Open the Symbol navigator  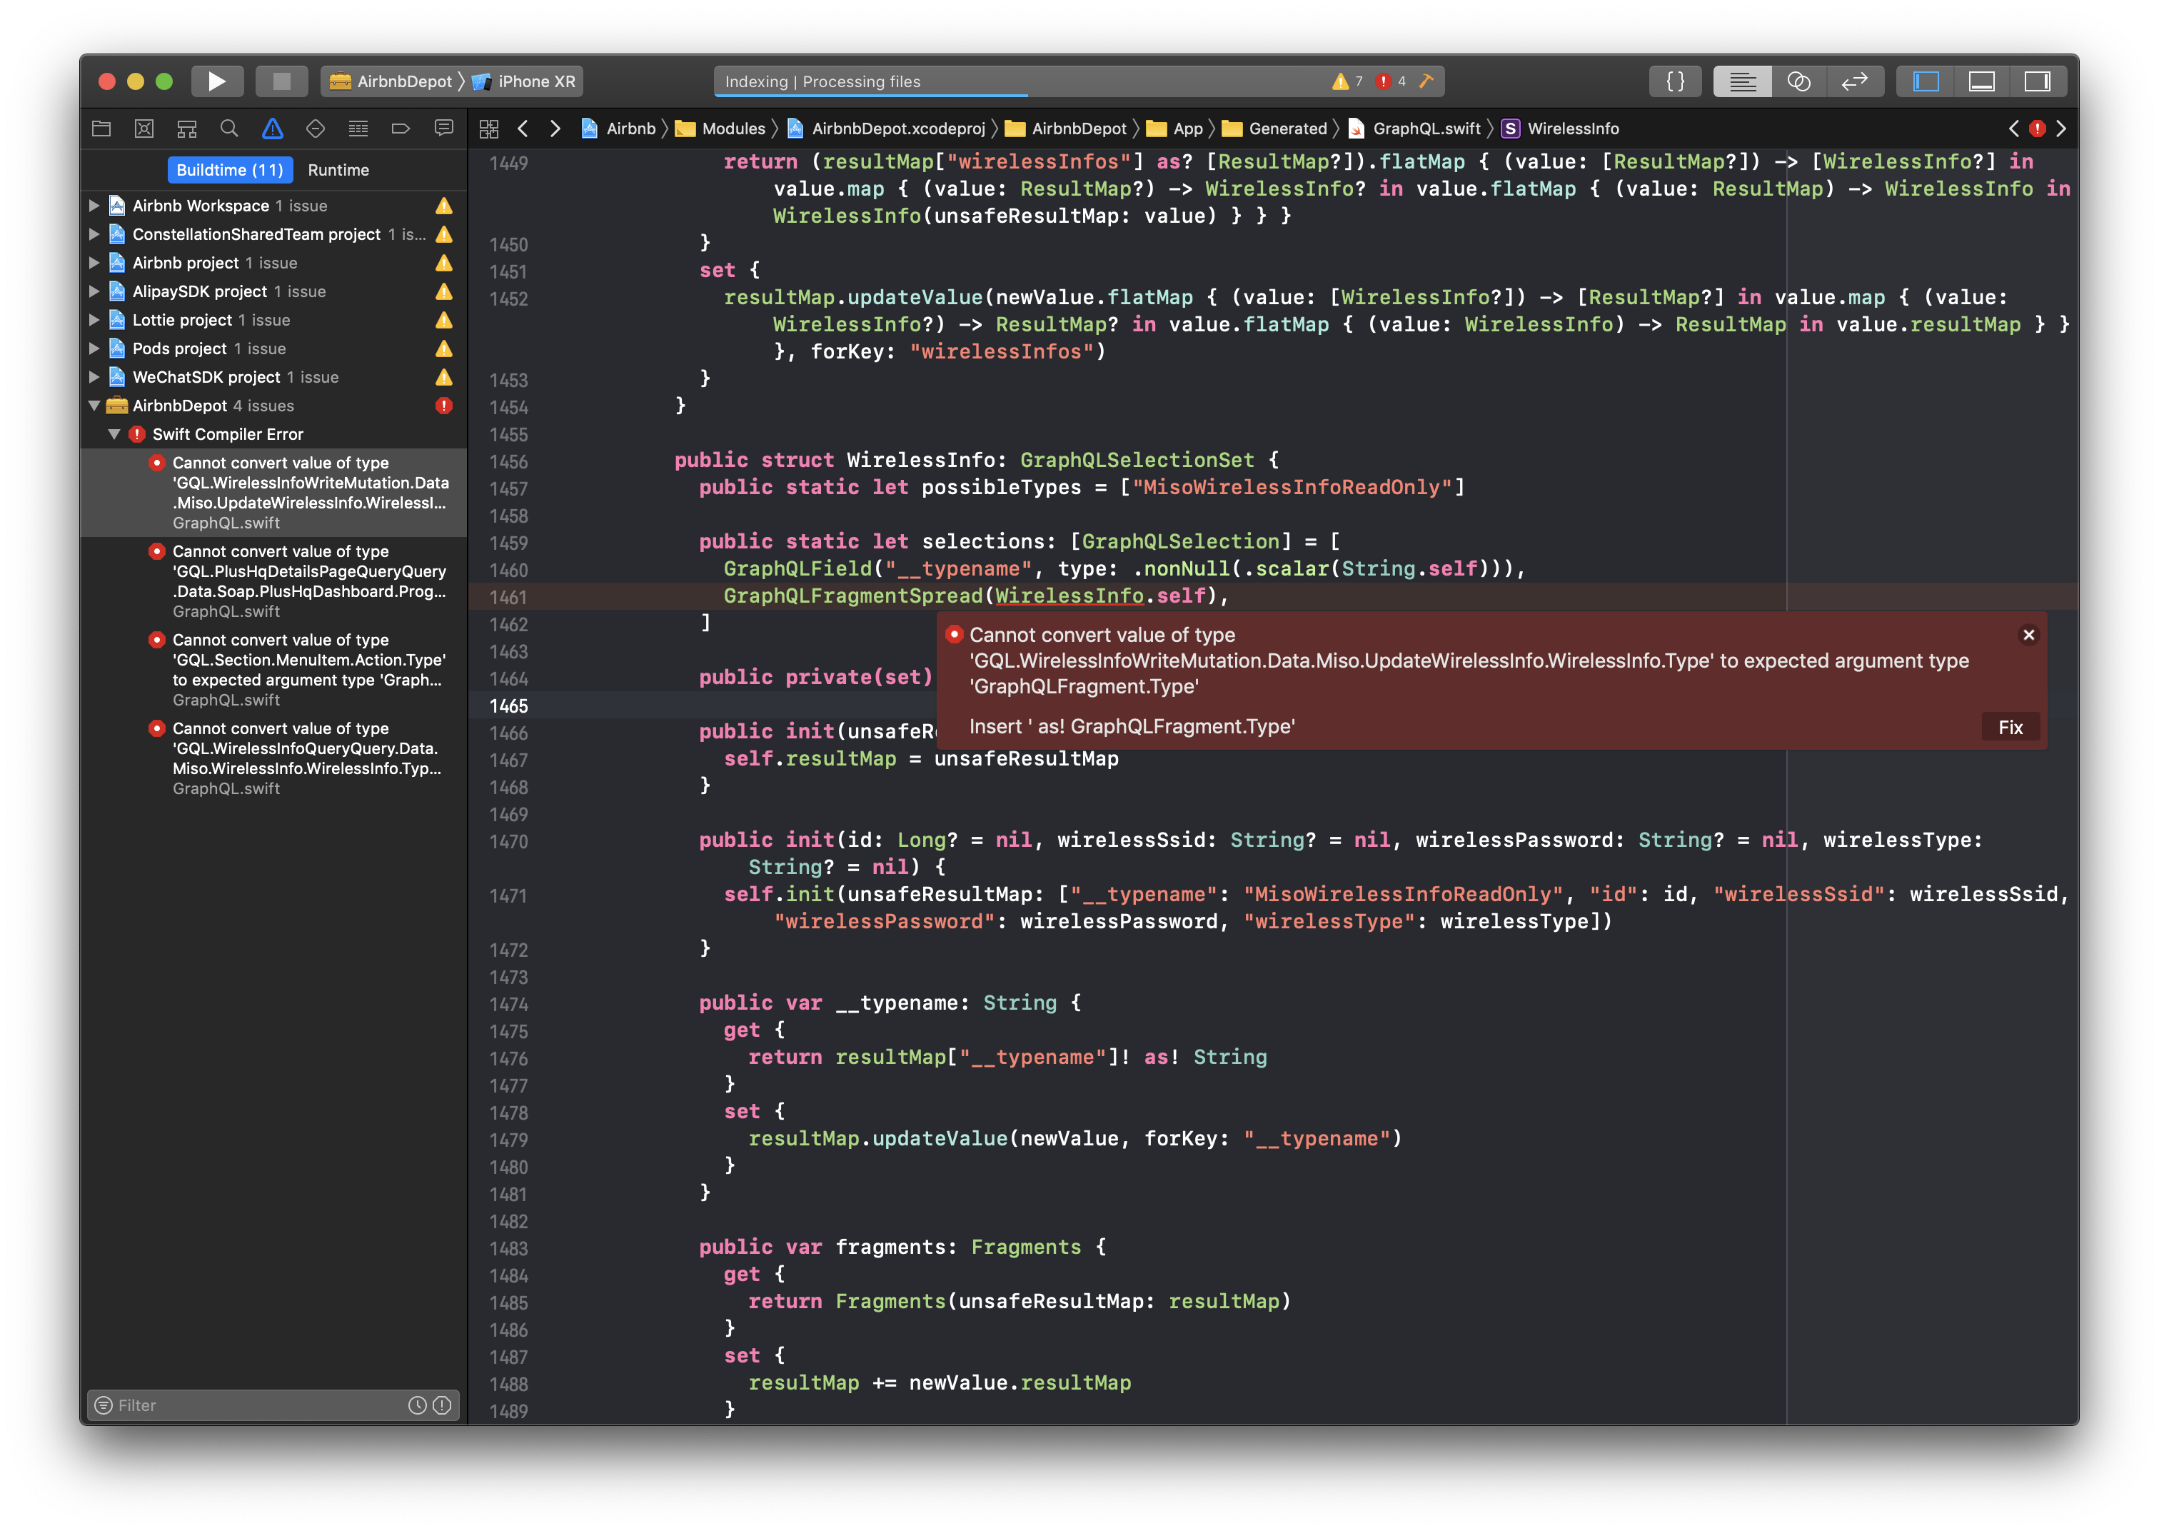(186, 129)
